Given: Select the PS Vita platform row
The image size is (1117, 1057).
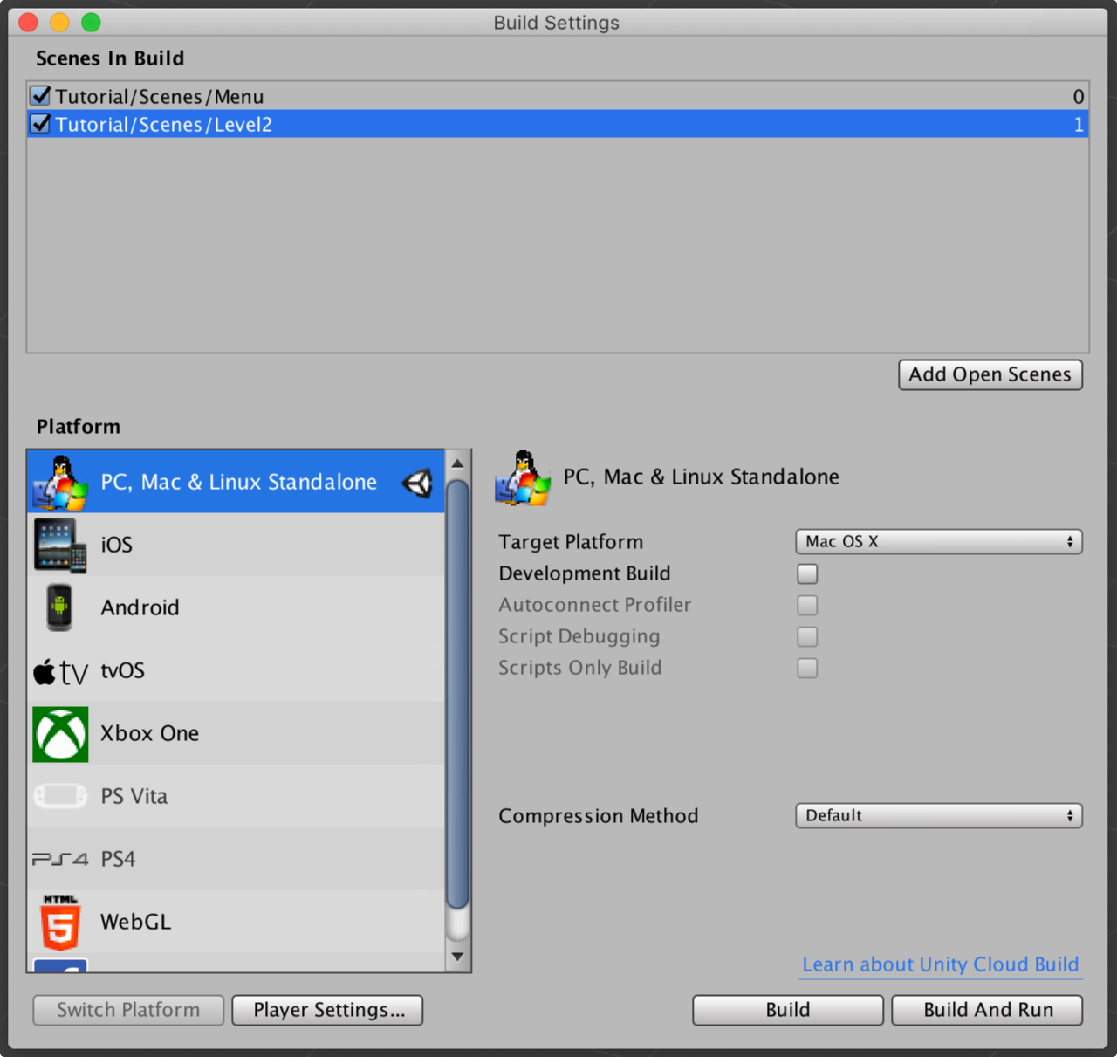Looking at the screenshot, I should click(236, 796).
